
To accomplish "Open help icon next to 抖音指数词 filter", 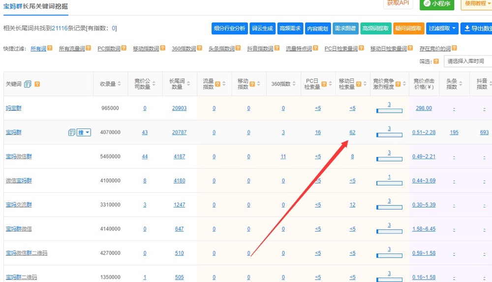I will (277, 48).
